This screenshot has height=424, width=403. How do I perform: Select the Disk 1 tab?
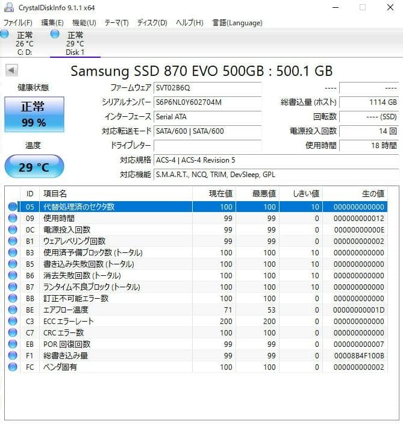coord(75,43)
